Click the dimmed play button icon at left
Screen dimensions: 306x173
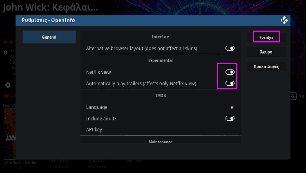pyautogui.click(x=8, y=85)
